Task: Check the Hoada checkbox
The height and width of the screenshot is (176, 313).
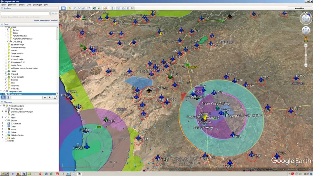Action: (x=6, y=71)
